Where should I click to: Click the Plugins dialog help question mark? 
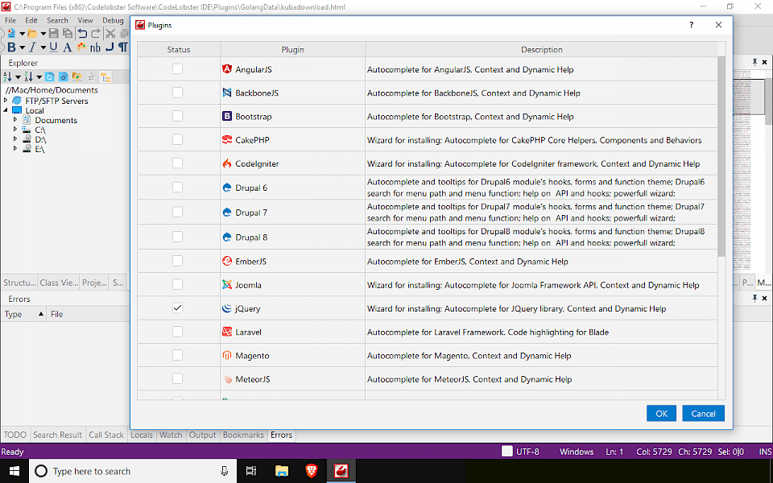[x=691, y=25]
